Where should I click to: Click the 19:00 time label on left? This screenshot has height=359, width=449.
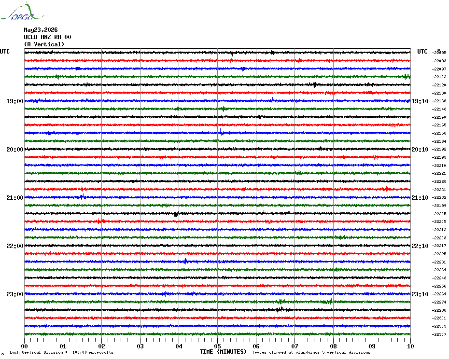(x=15, y=101)
